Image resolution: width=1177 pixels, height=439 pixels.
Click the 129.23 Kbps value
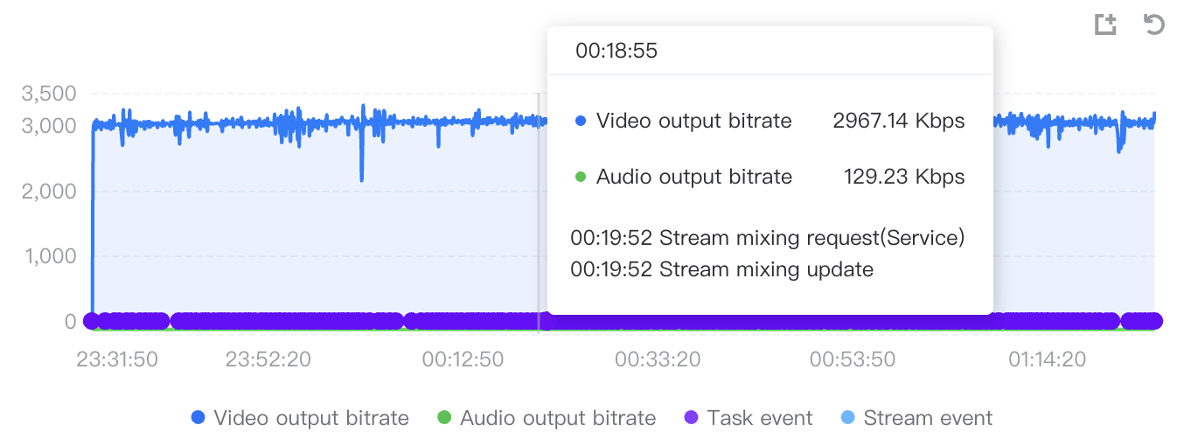point(904,177)
